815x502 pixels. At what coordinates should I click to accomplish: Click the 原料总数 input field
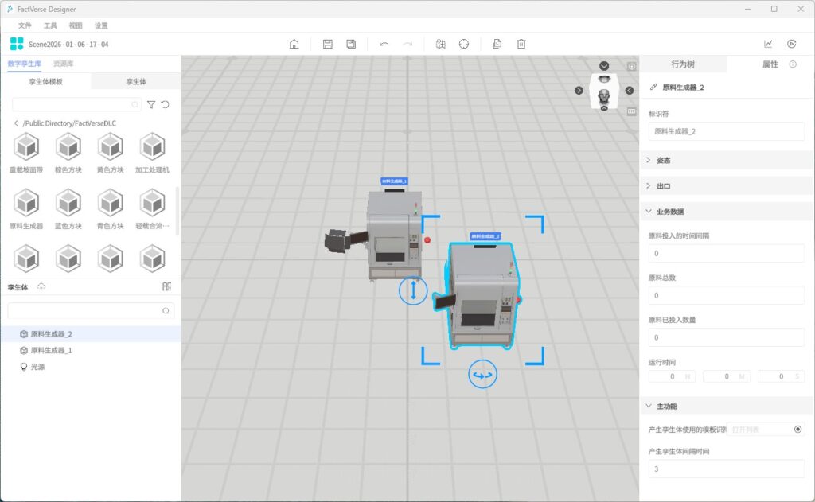727,295
